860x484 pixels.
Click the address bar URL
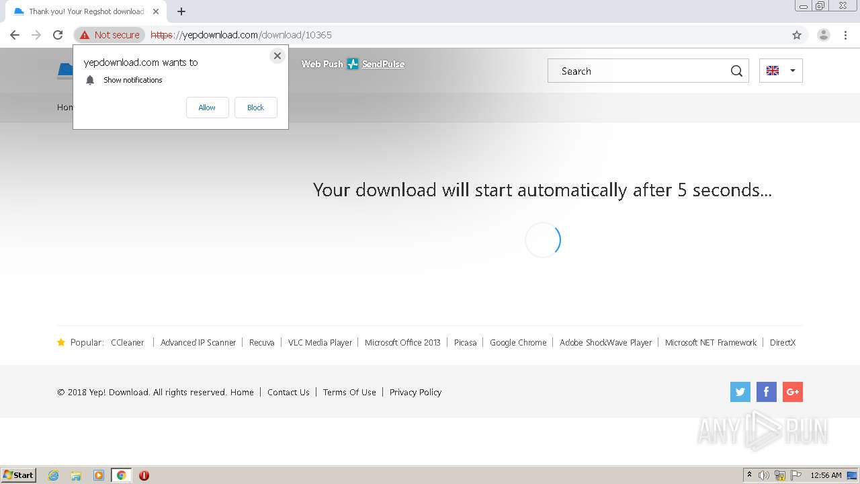pos(241,35)
